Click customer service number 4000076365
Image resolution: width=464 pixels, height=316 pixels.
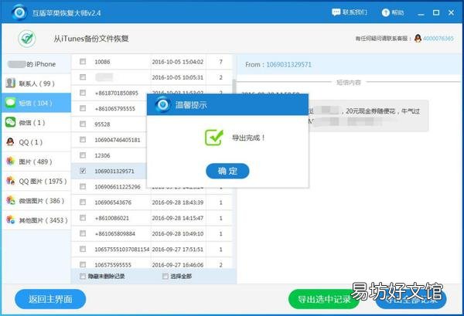point(438,39)
